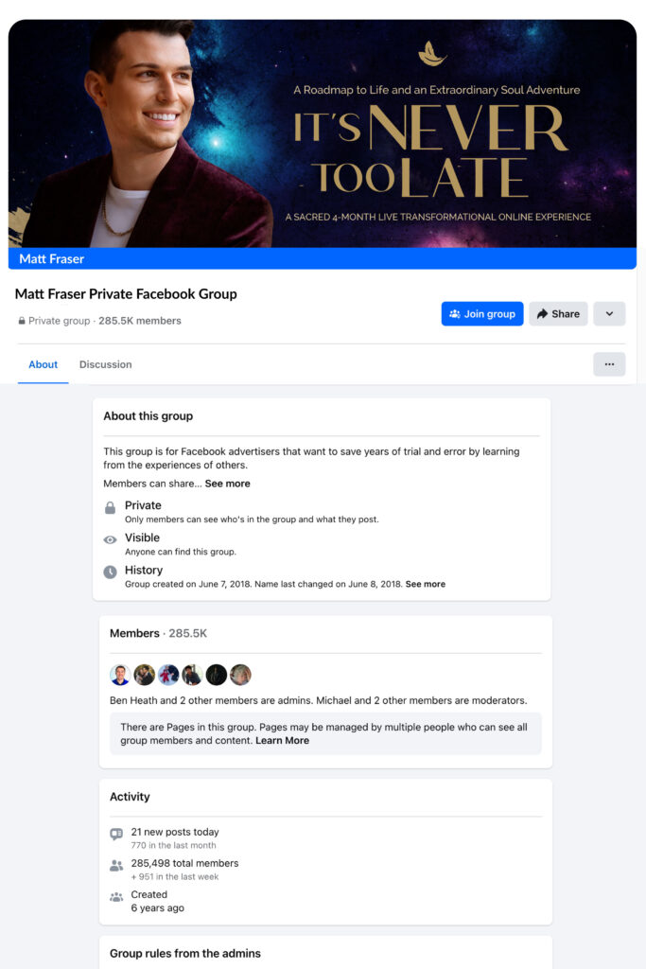This screenshot has height=969, width=646.
Task: Switch to the About tab
Action: [43, 364]
